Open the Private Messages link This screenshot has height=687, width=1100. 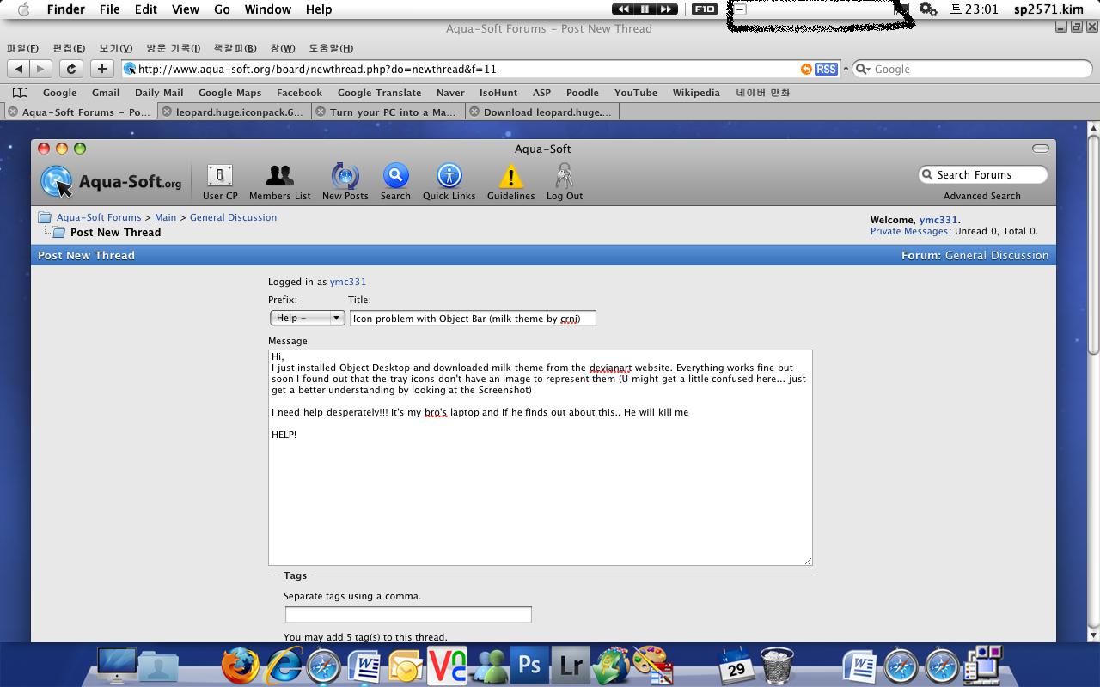point(909,231)
